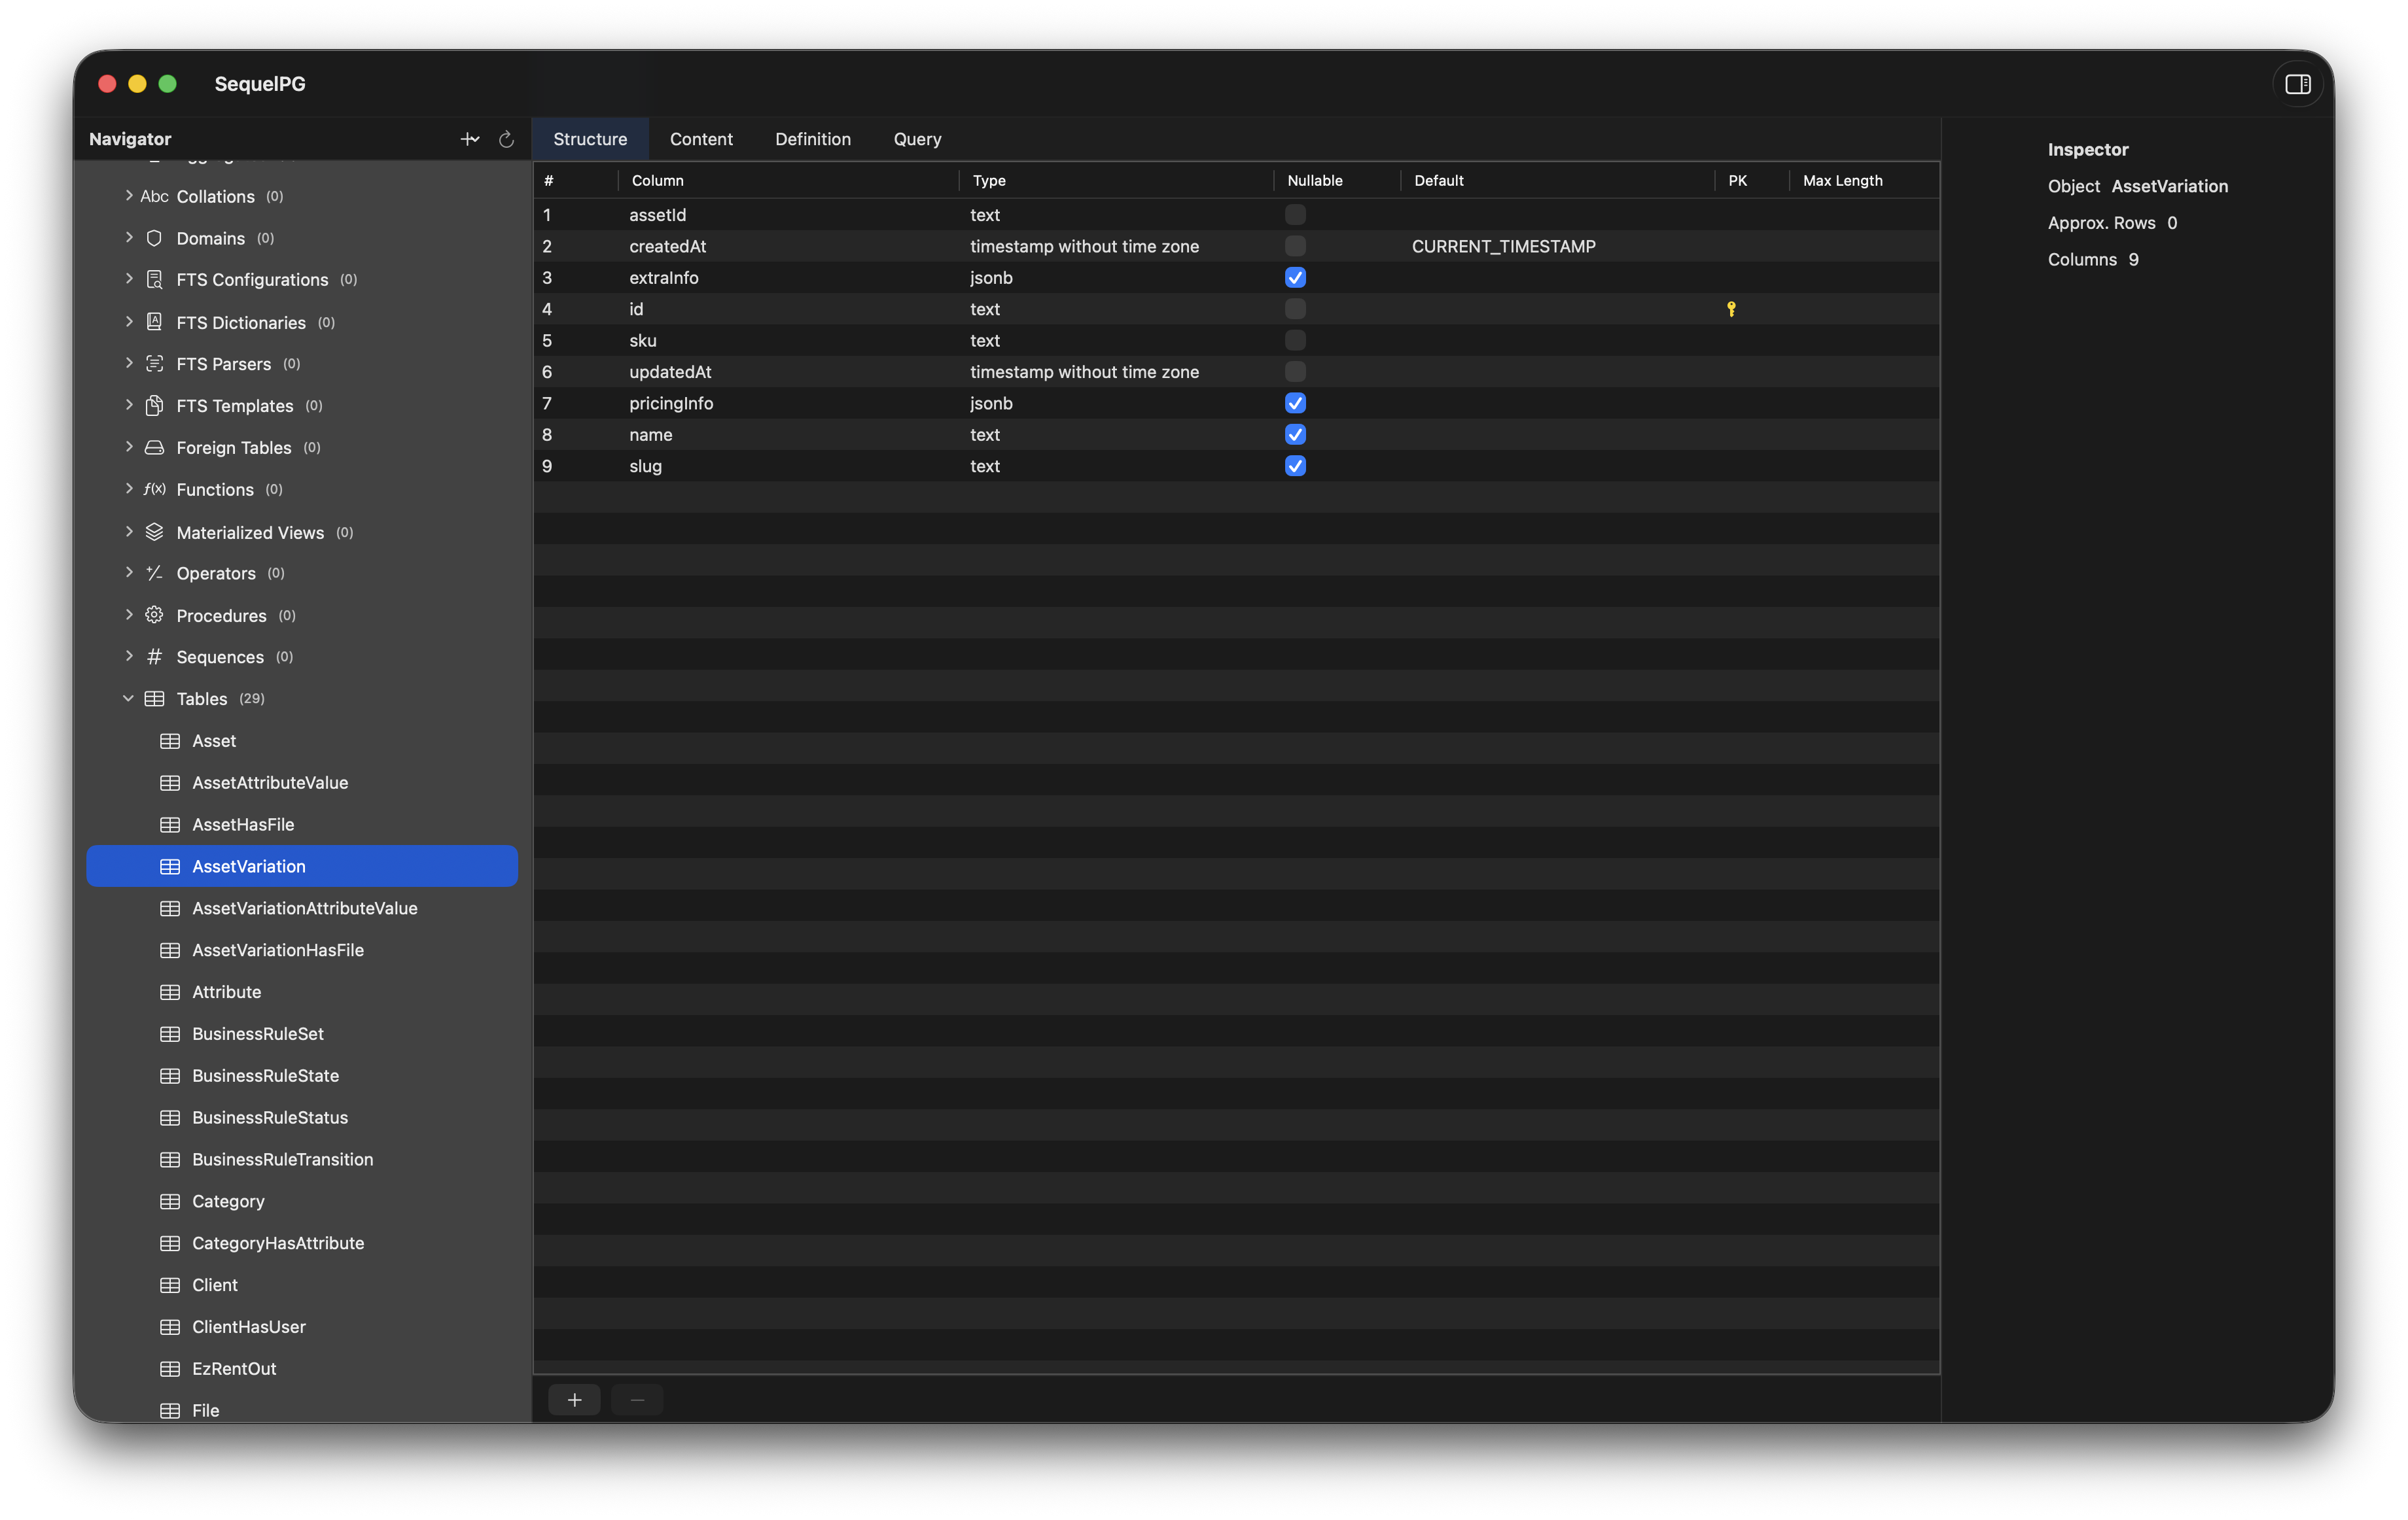Click the Foreign Tables icon in sidebar
The width and height of the screenshot is (2408, 1520).
[154, 448]
